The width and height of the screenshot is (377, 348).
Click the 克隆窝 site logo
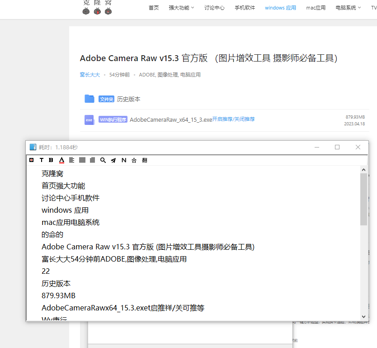tap(97, 7)
